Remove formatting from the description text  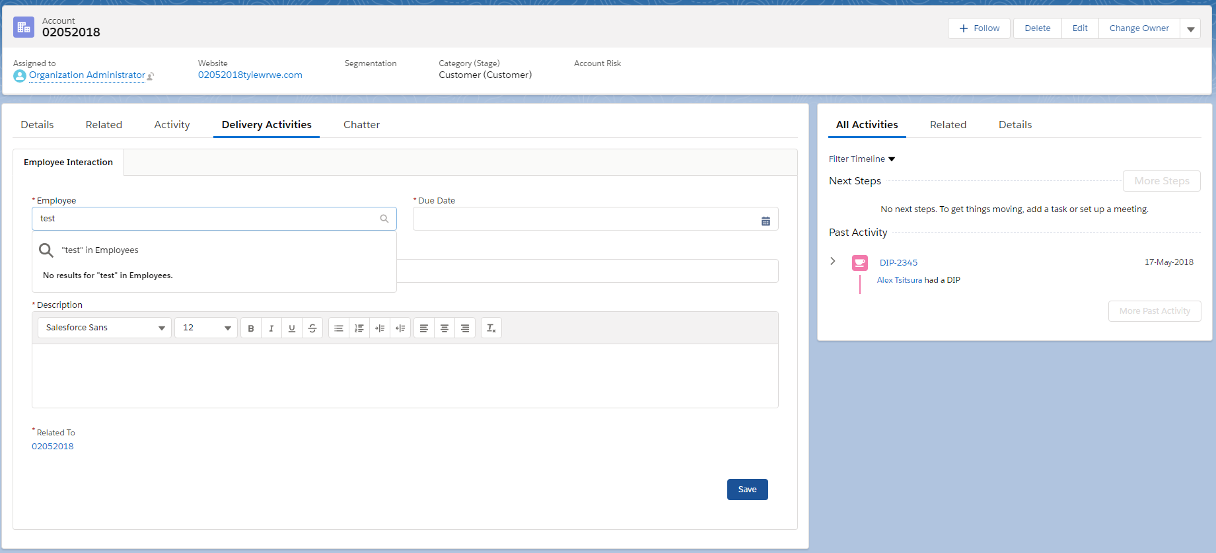(491, 328)
